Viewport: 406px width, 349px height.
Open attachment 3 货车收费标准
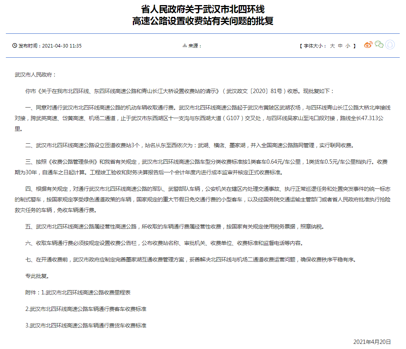point(85,325)
